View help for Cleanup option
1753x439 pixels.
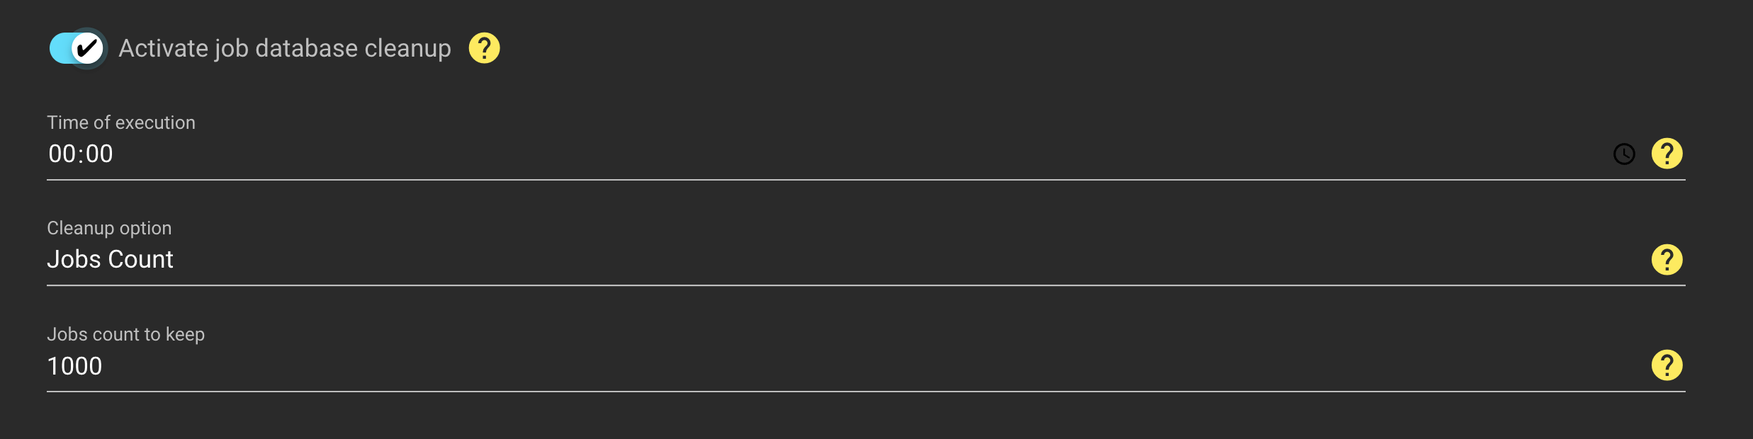click(1667, 260)
